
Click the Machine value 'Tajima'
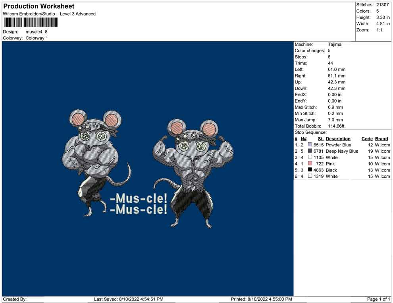coord(335,44)
